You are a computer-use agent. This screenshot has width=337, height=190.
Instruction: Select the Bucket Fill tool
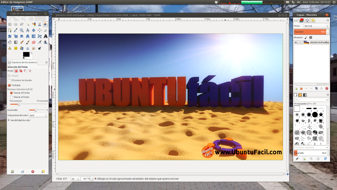point(10,42)
